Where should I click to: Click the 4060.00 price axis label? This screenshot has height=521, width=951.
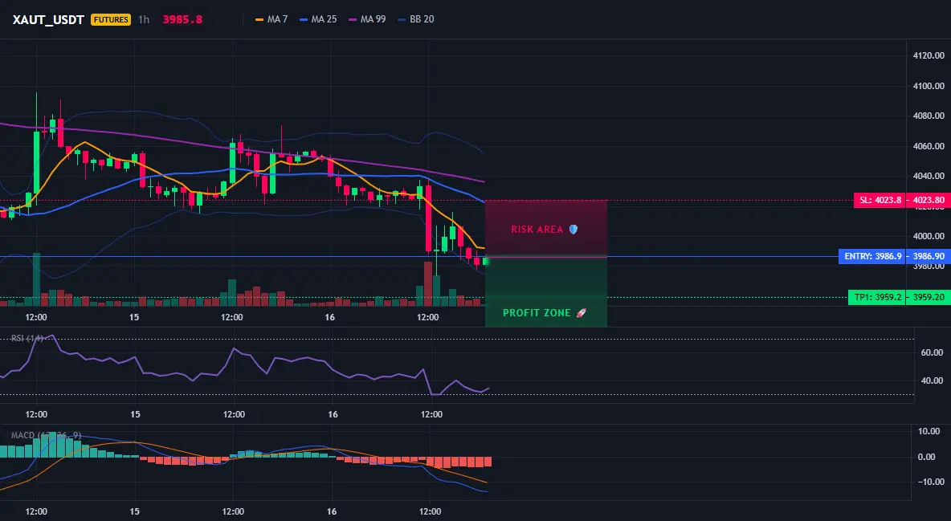(929, 146)
